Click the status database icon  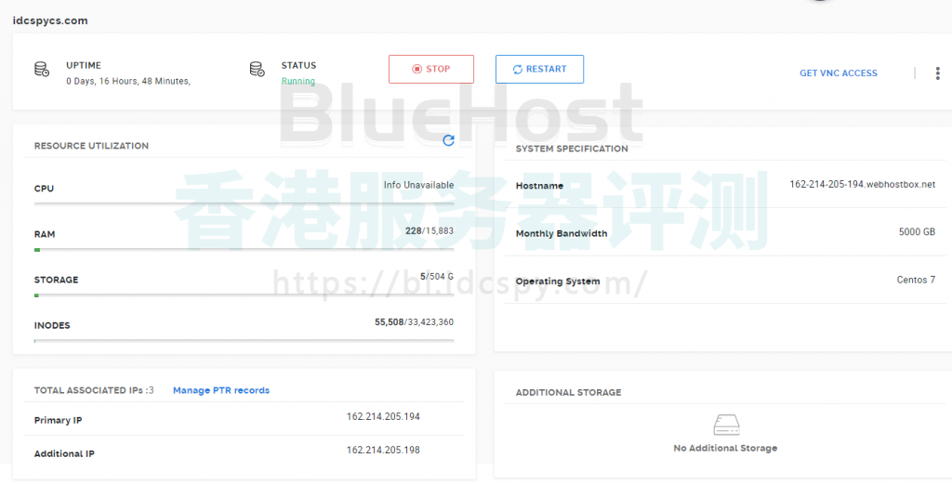tap(258, 69)
